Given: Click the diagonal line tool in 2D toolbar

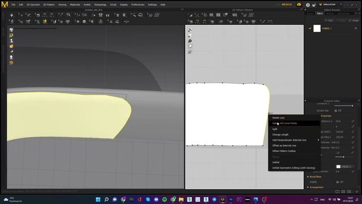Looking at the screenshot, I should point(262,22).
